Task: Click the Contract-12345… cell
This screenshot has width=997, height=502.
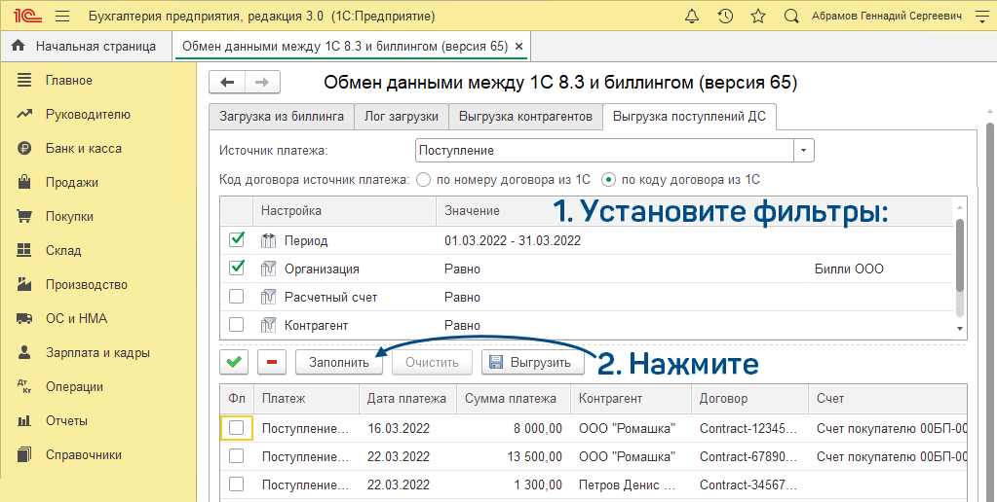Action: (748, 428)
